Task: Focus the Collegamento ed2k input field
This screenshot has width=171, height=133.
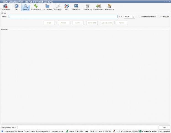Action: 88,127
